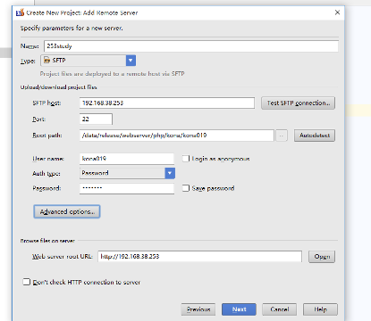Image resolution: width=371 pixels, height=321 pixels.
Task: Open the Auth type dropdown arrow
Action: pos(170,173)
